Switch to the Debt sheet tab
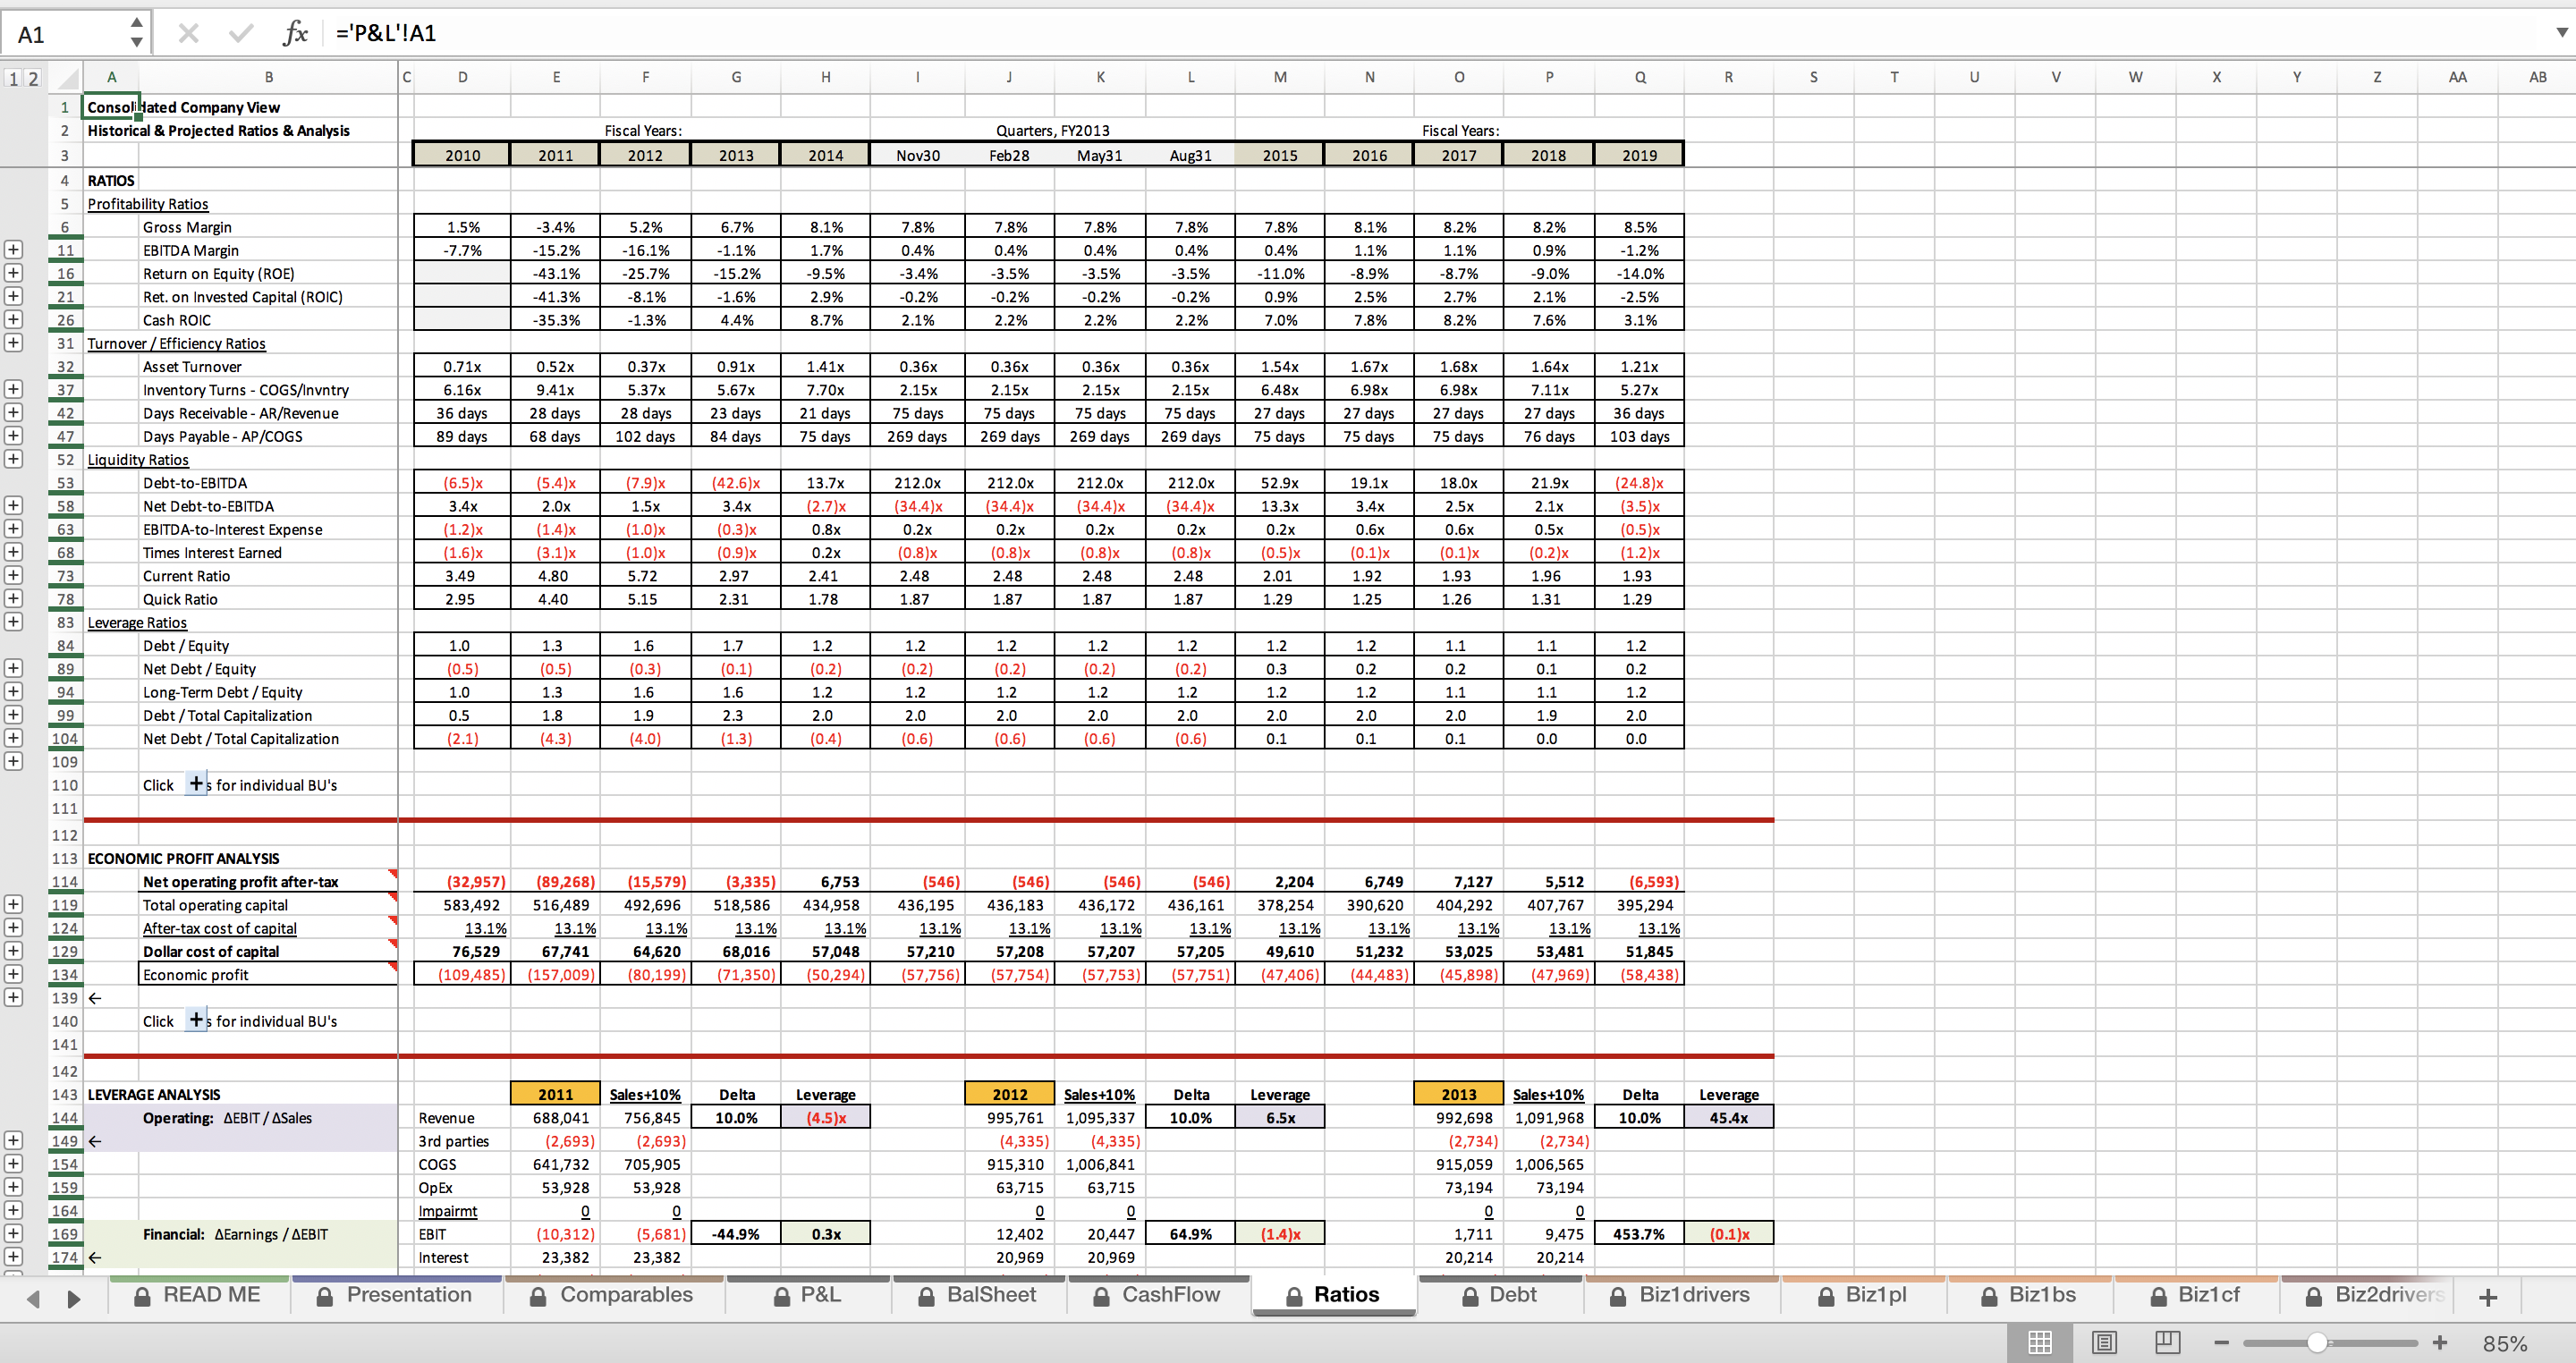This screenshot has width=2576, height=1363. pos(1500,1295)
